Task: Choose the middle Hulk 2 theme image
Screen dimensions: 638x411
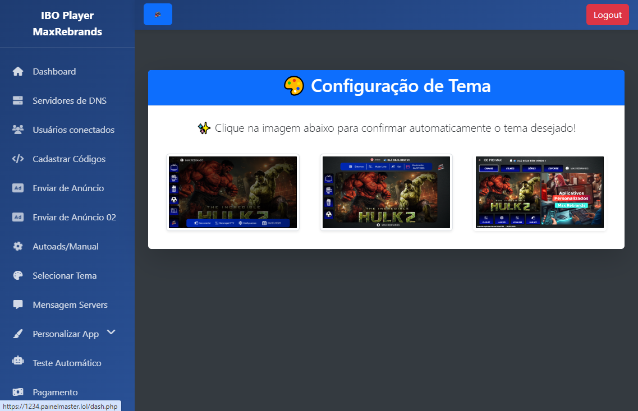Action: (386, 192)
